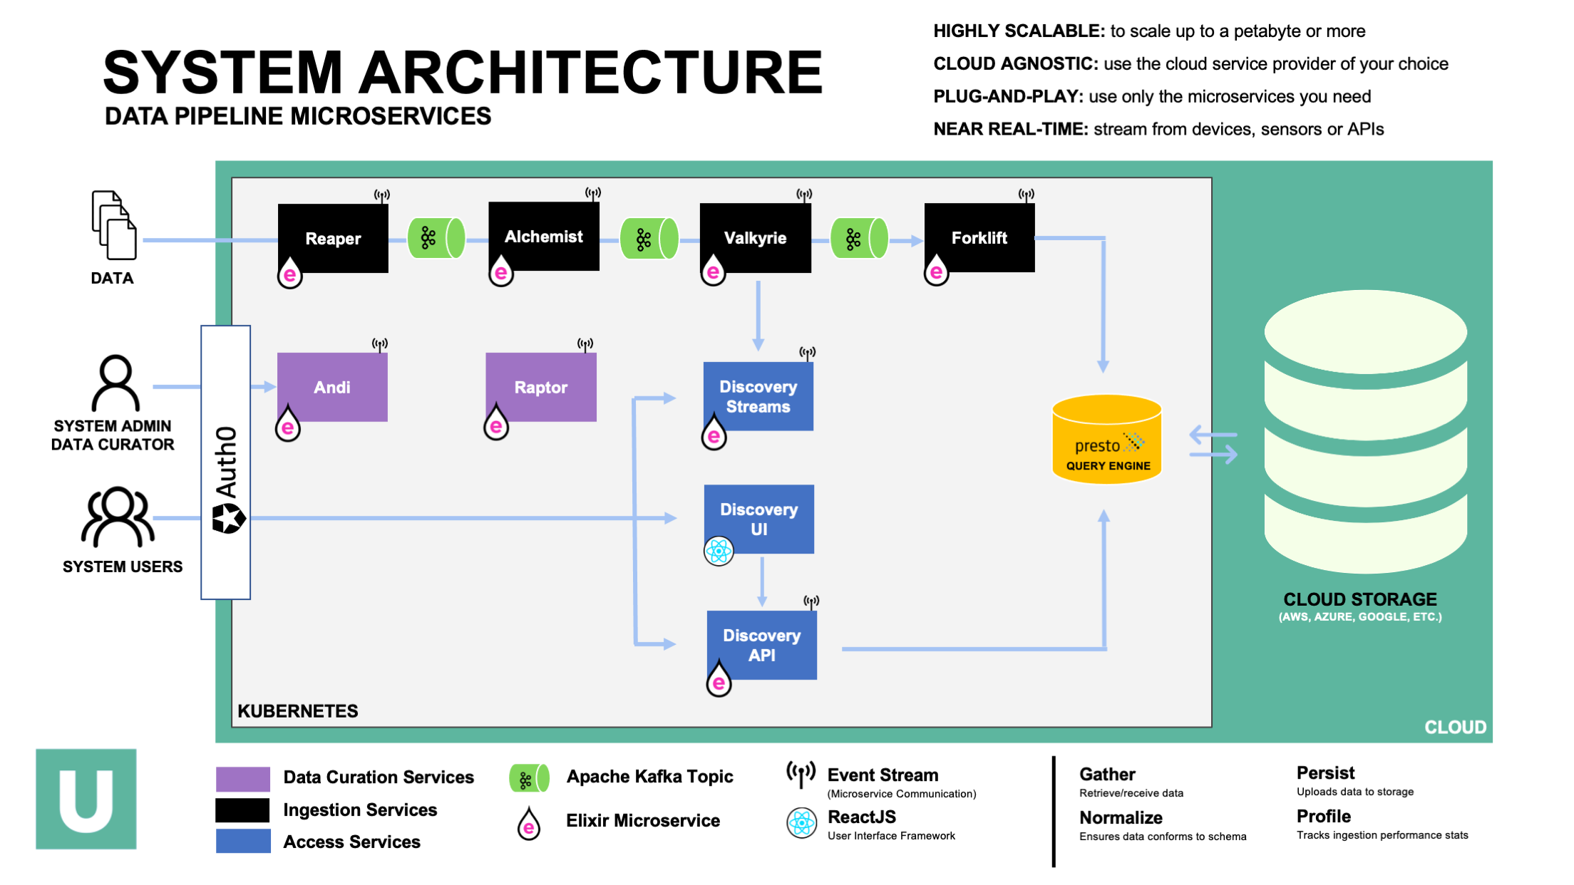This screenshot has width=1574, height=885.
Task: Click the blue Access Services legend swatch
Action: pos(243,841)
